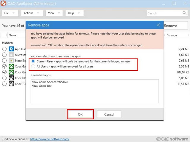Click the search magnifier icon
The height and width of the screenshot is (142, 190).
pos(184,13)
